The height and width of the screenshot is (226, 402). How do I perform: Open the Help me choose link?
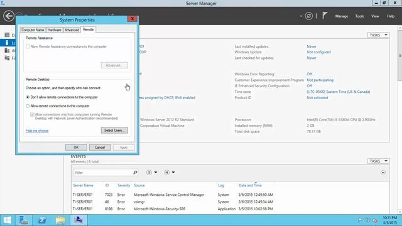[x=37, y=131]
